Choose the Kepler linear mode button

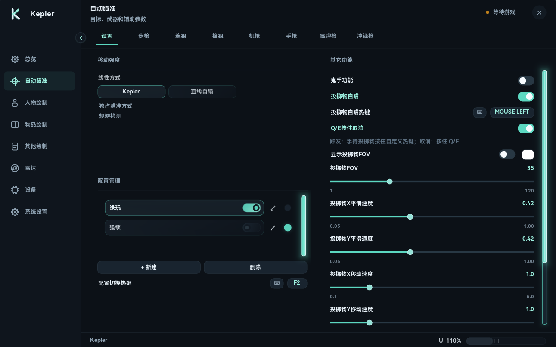[131, 92]
